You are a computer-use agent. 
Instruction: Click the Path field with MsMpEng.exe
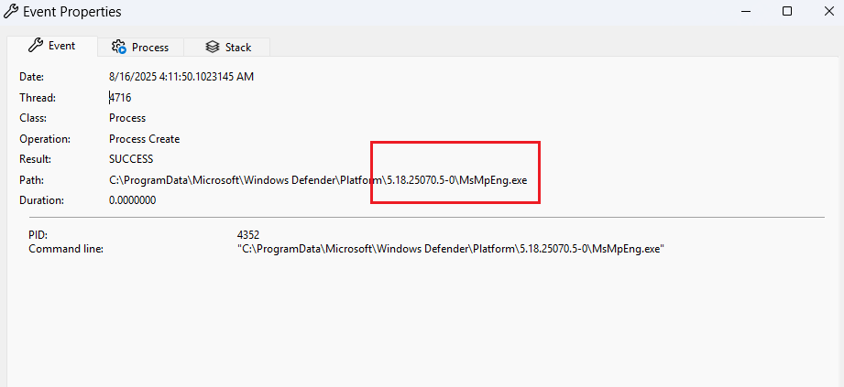[318, 180]
